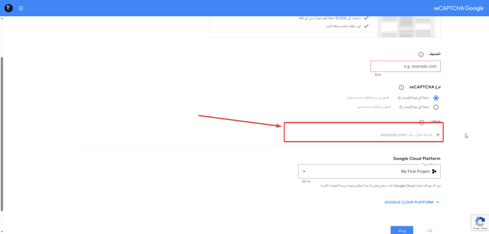Click the account profile avatar
Viewport: 489px width, 234px height.
[8, 8]
